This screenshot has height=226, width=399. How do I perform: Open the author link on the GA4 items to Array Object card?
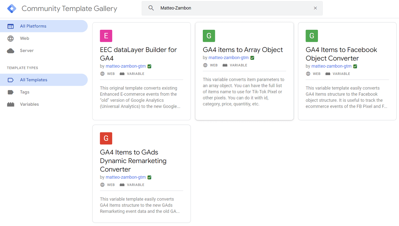pos(228,58)
